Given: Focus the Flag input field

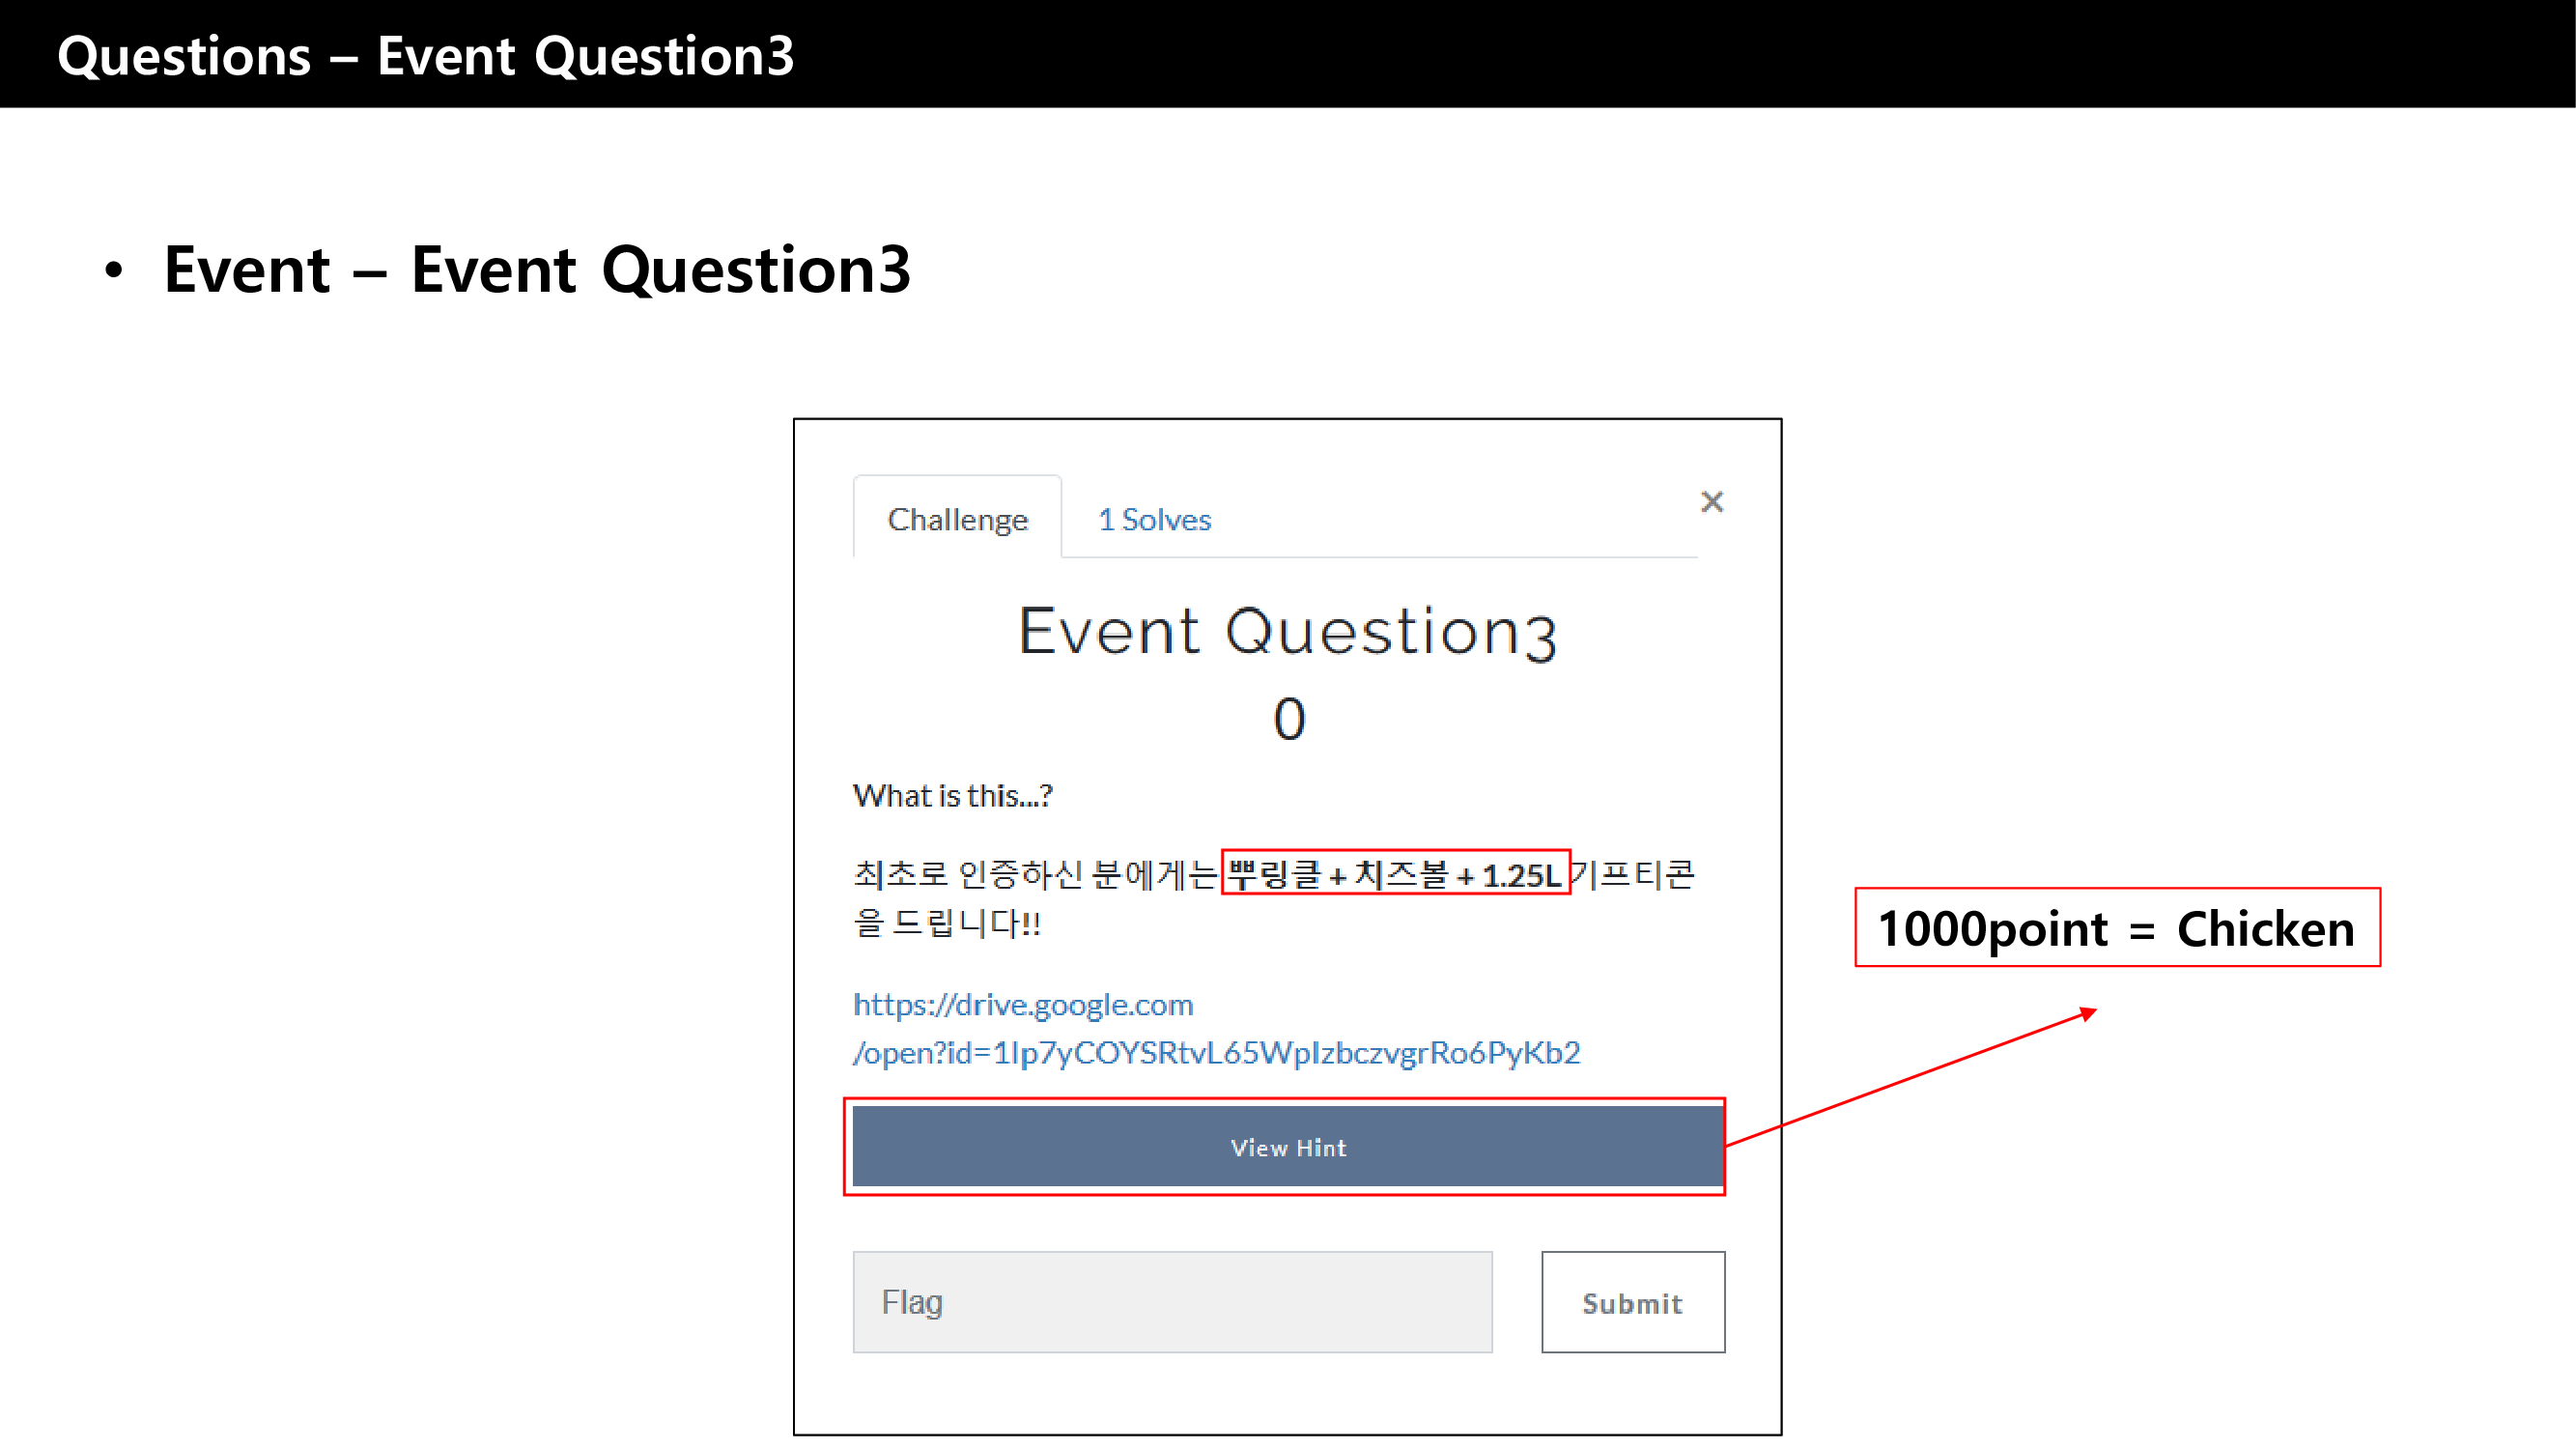Looking at the screenshot, I should [x=1172, y=1302].
